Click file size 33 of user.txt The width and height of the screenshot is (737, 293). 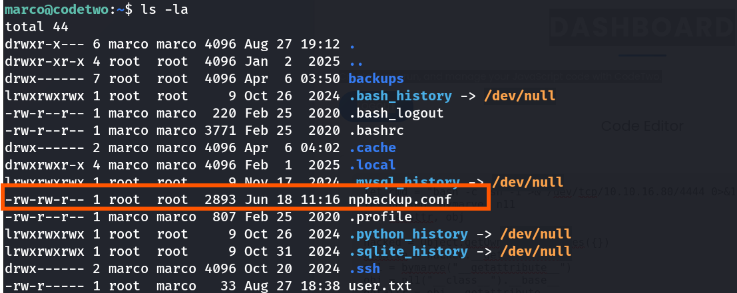click(x=228, y=286)
